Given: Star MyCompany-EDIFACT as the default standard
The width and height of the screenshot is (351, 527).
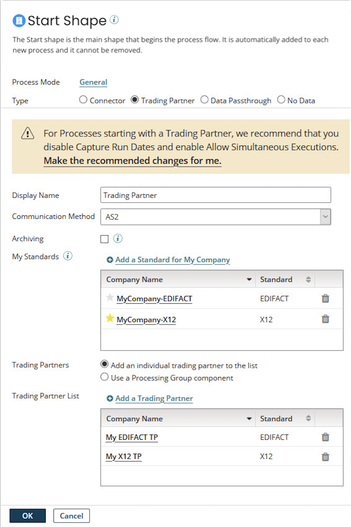Looking at the screenshot, I should point(109,298).
